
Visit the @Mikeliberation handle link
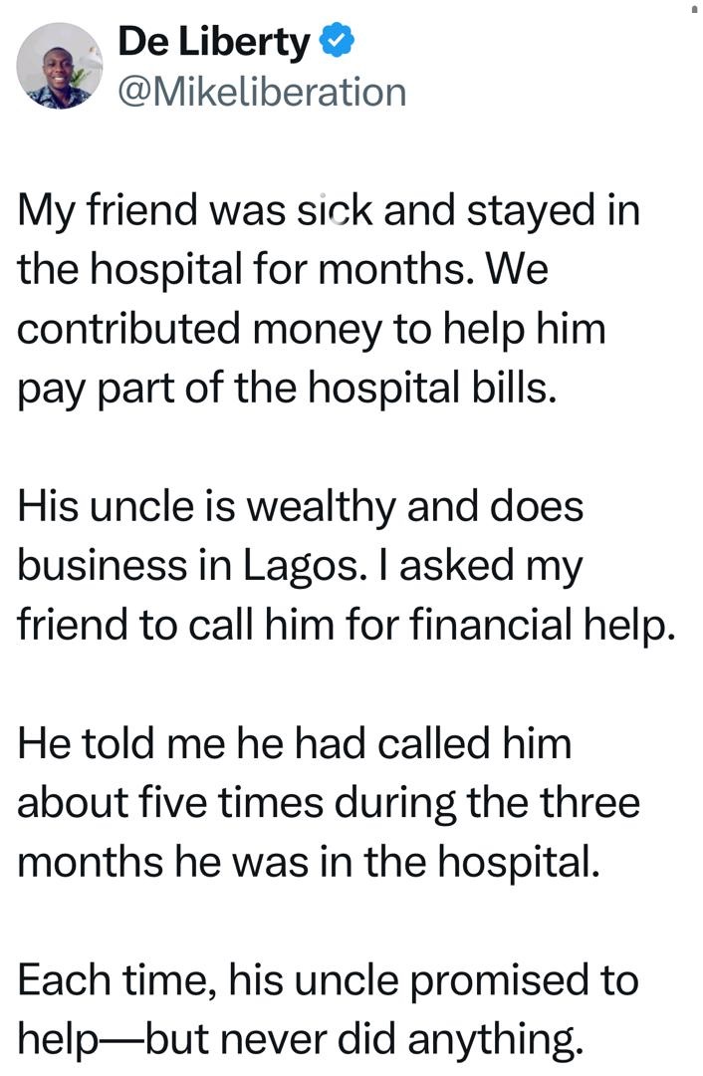[262, 92]
